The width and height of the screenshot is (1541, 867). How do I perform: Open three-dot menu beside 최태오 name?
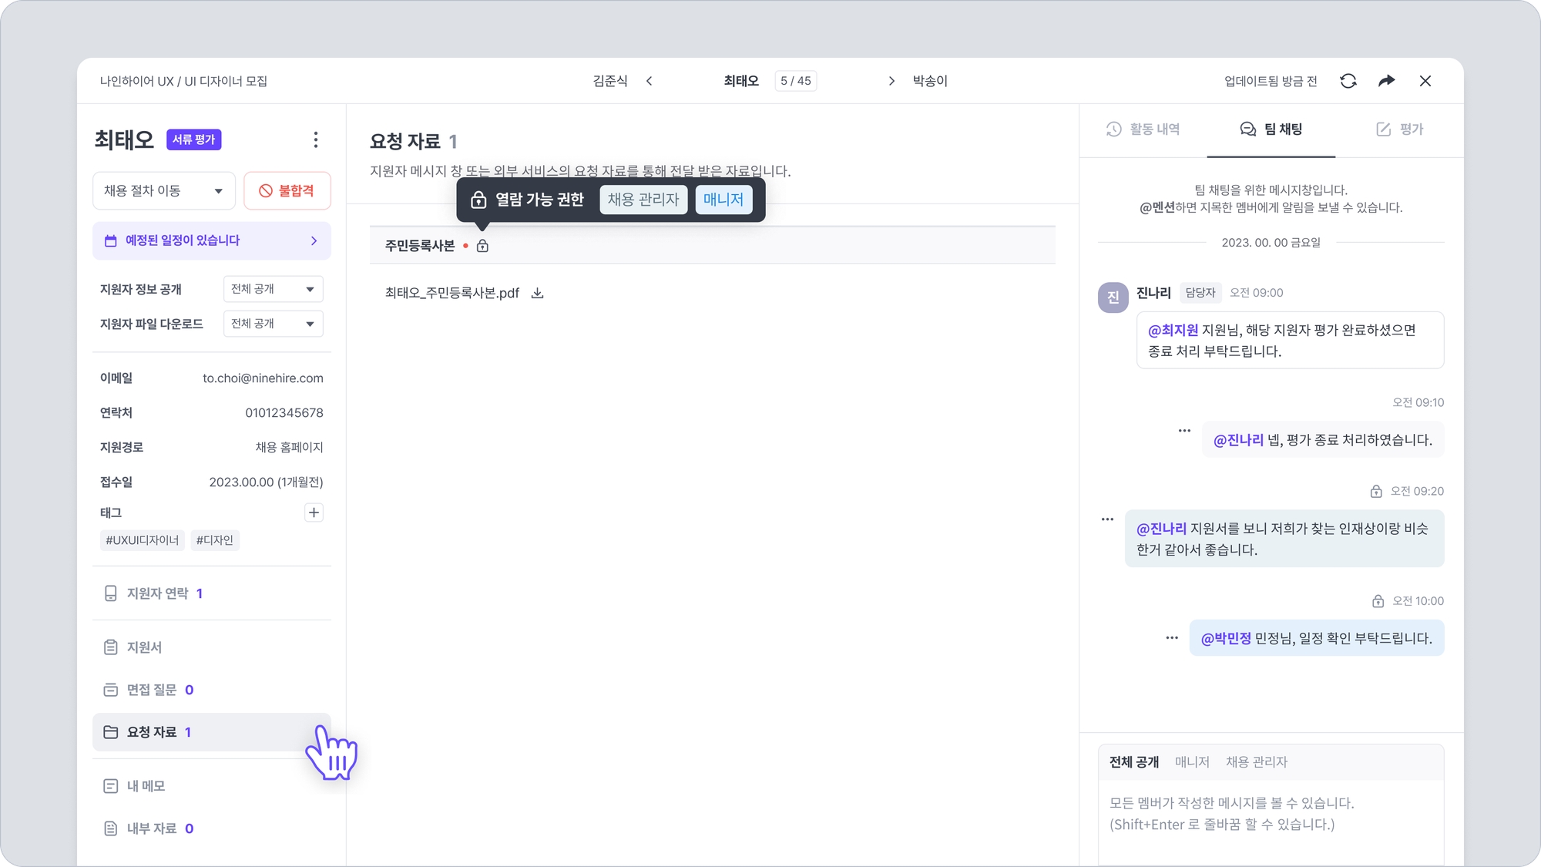(315, 139)
